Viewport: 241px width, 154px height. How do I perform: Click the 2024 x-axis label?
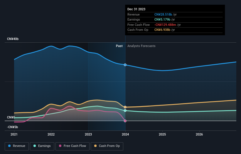[125, 135]
